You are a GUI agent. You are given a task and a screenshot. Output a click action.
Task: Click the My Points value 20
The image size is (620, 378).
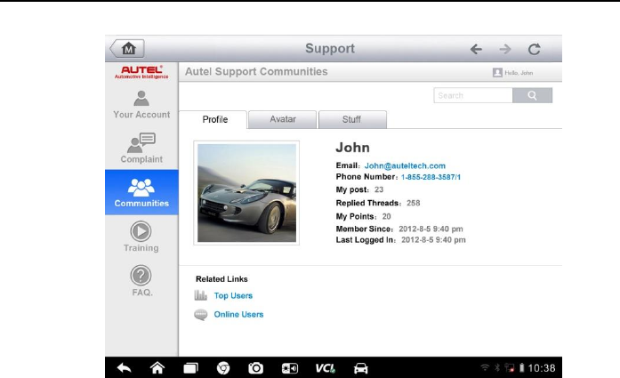tap(386, 216)
